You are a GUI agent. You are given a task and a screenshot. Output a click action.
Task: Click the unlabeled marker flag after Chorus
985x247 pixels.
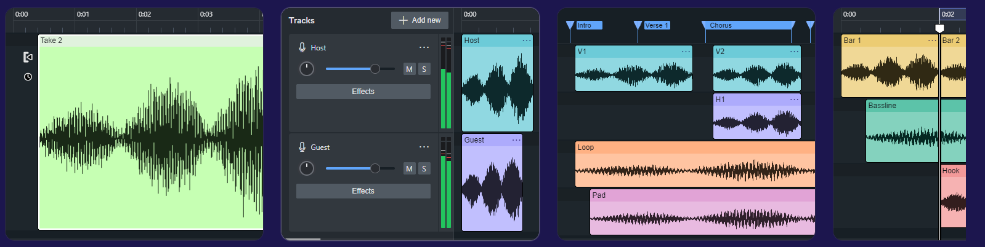tap(810, 25)
